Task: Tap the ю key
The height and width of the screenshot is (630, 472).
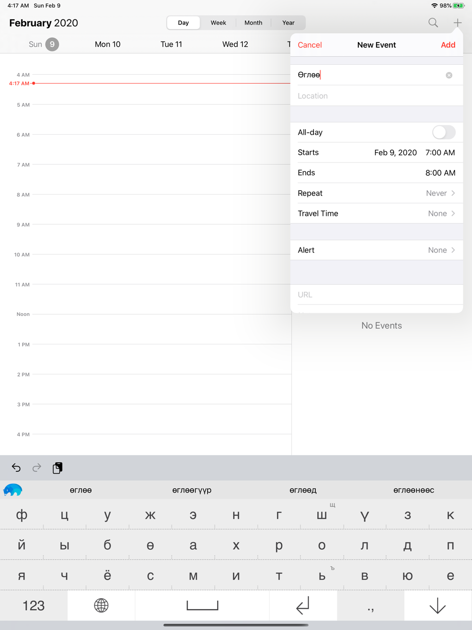Action: (x=408, y=576)
